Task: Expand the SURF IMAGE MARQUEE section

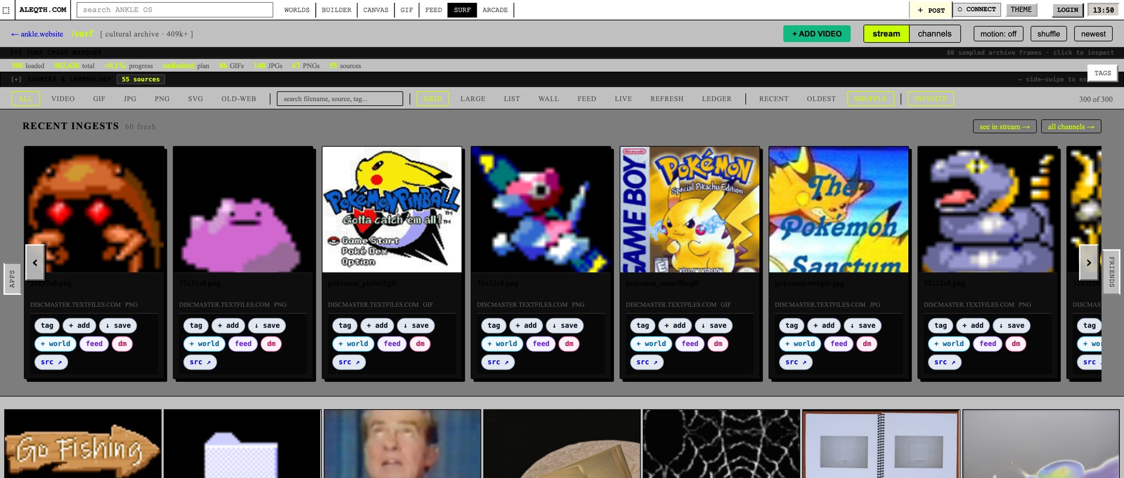Action: pyautogui.click(x=56, y=53)
